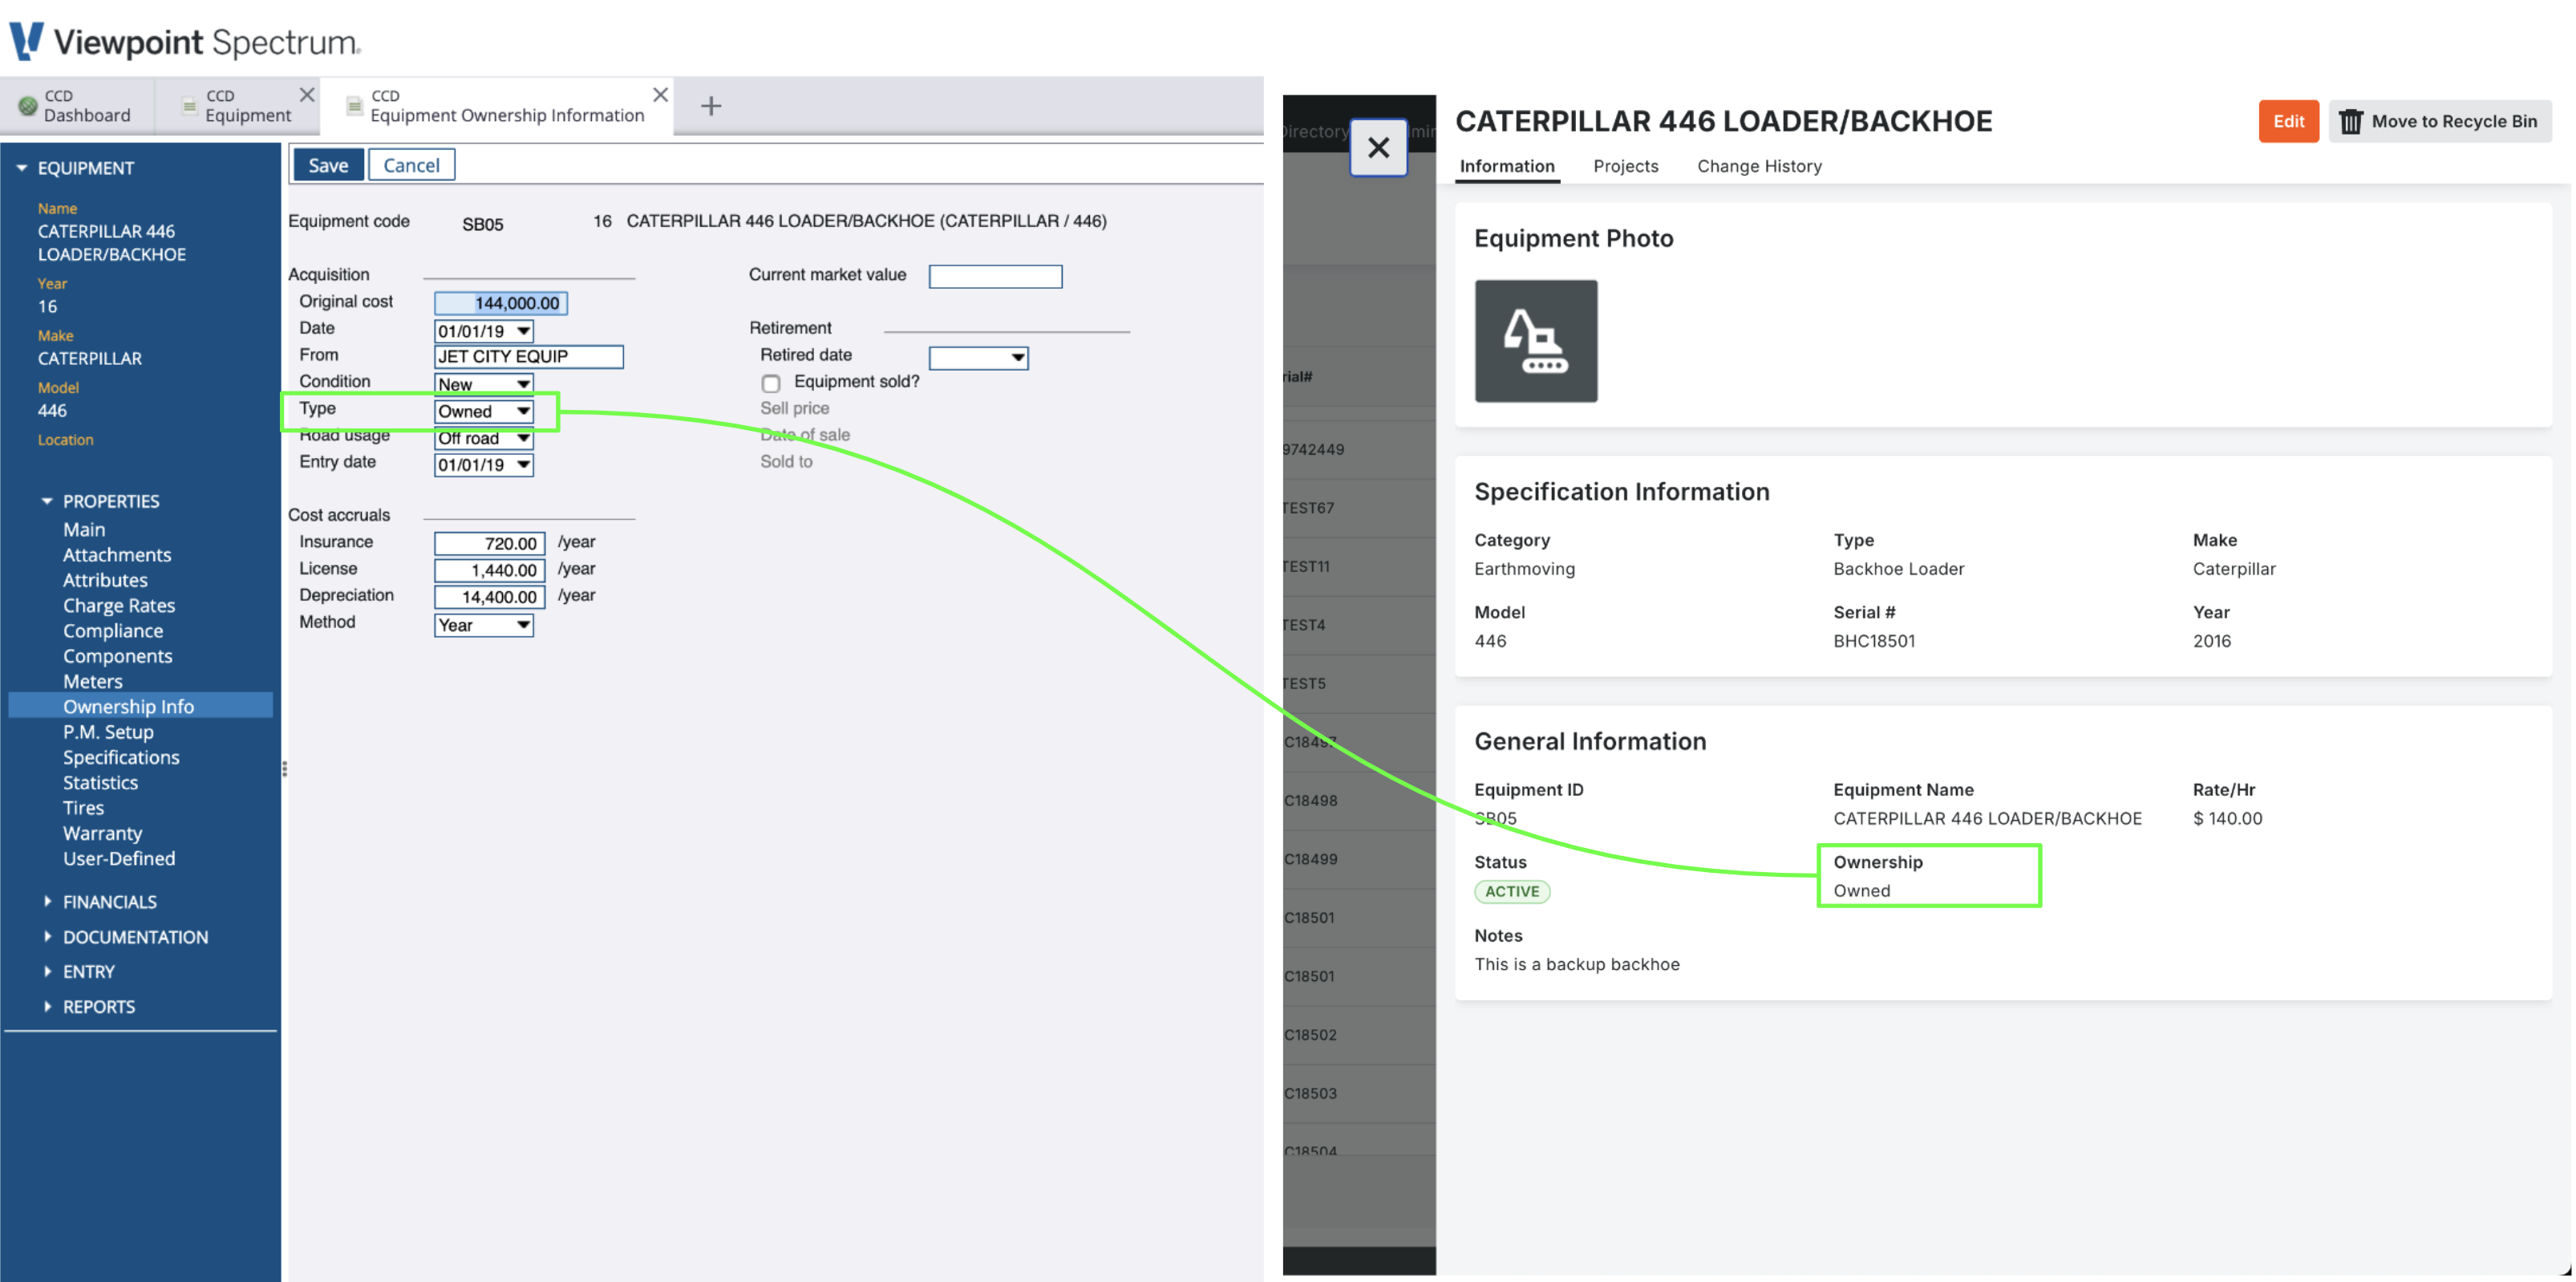
Task: Switch to the Projects tab
Action: (1625, 166)
